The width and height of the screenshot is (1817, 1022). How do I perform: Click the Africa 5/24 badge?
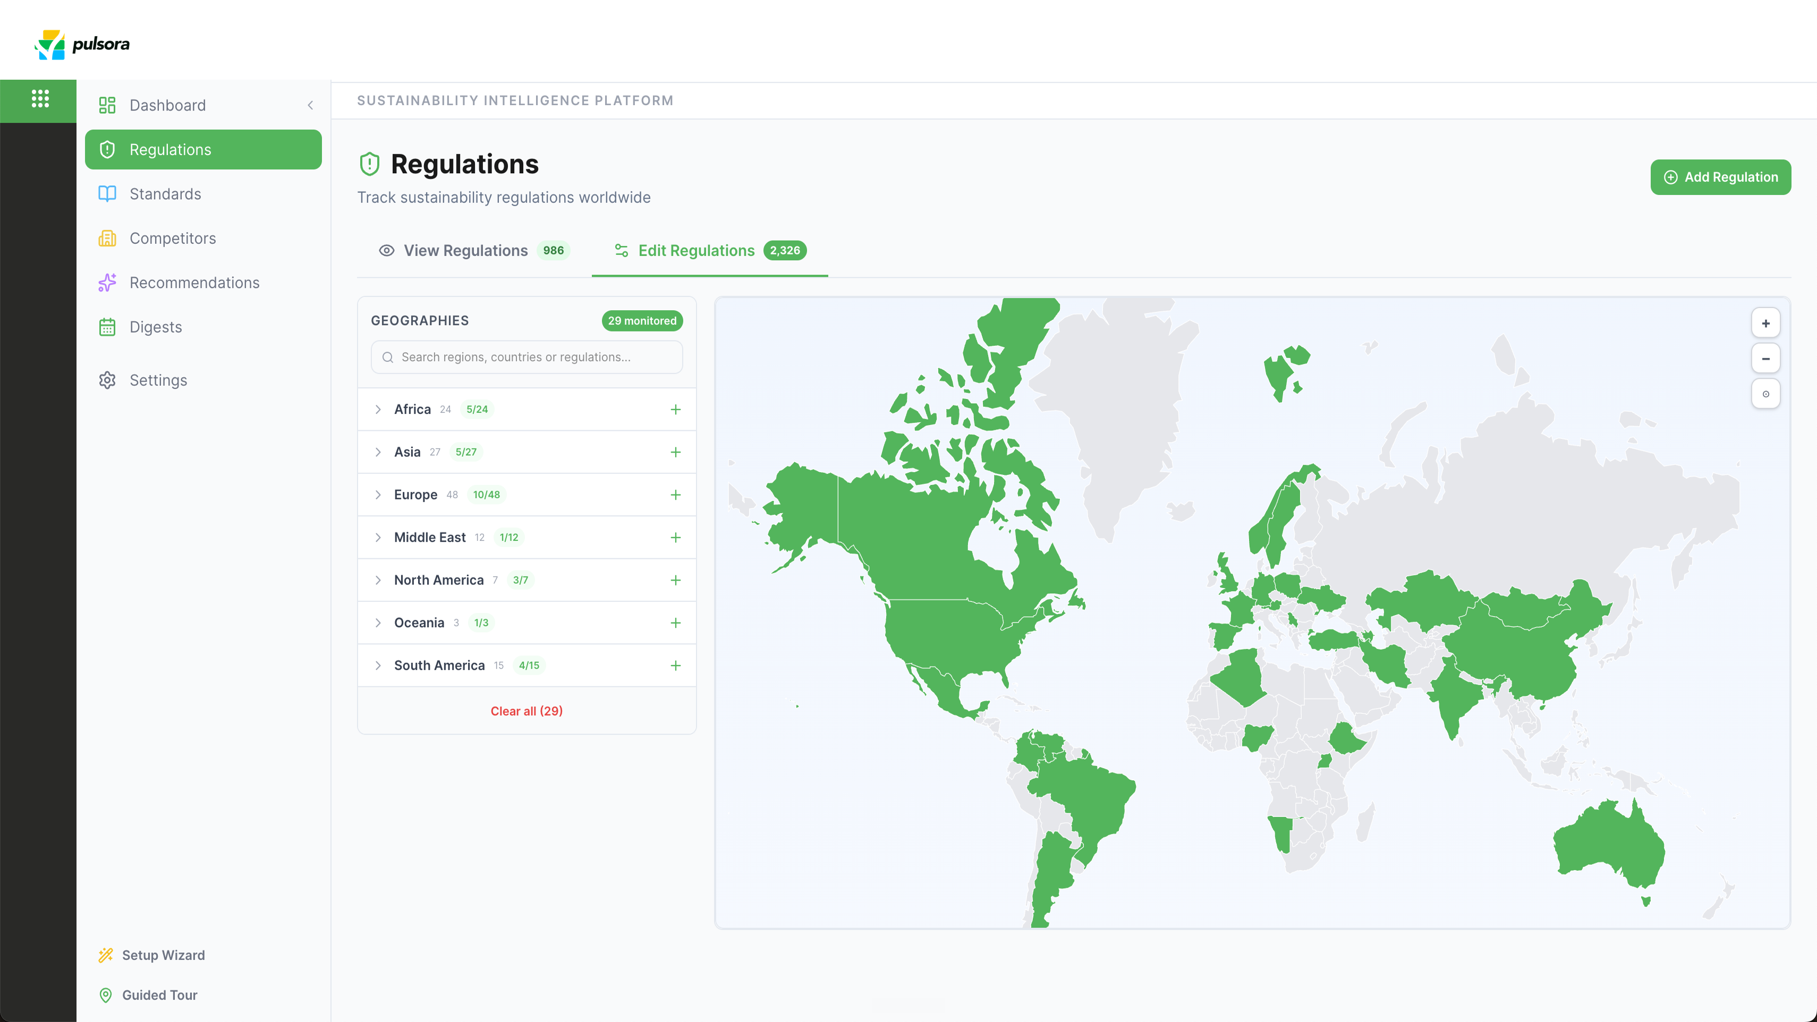click(x=477, y=409)
